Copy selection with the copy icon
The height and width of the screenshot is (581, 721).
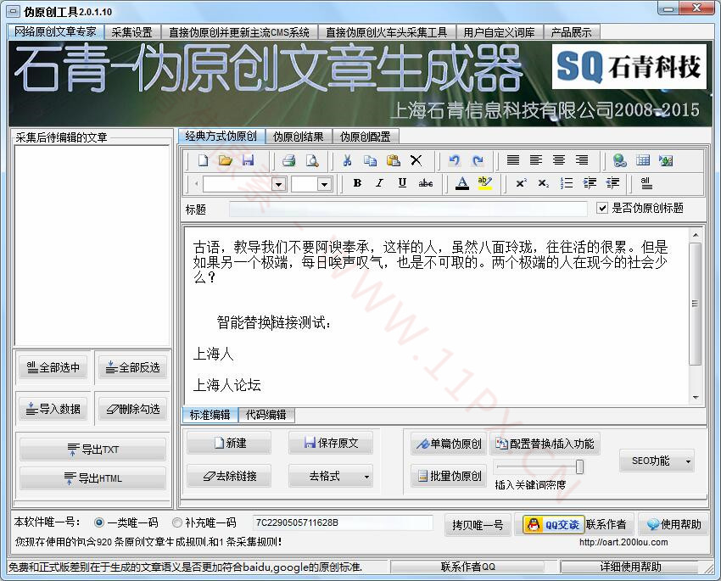370,160
